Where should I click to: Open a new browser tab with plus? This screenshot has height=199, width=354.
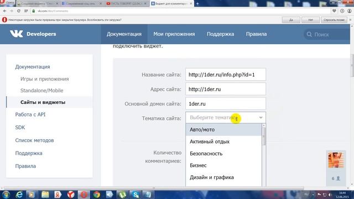coord(197,3)
